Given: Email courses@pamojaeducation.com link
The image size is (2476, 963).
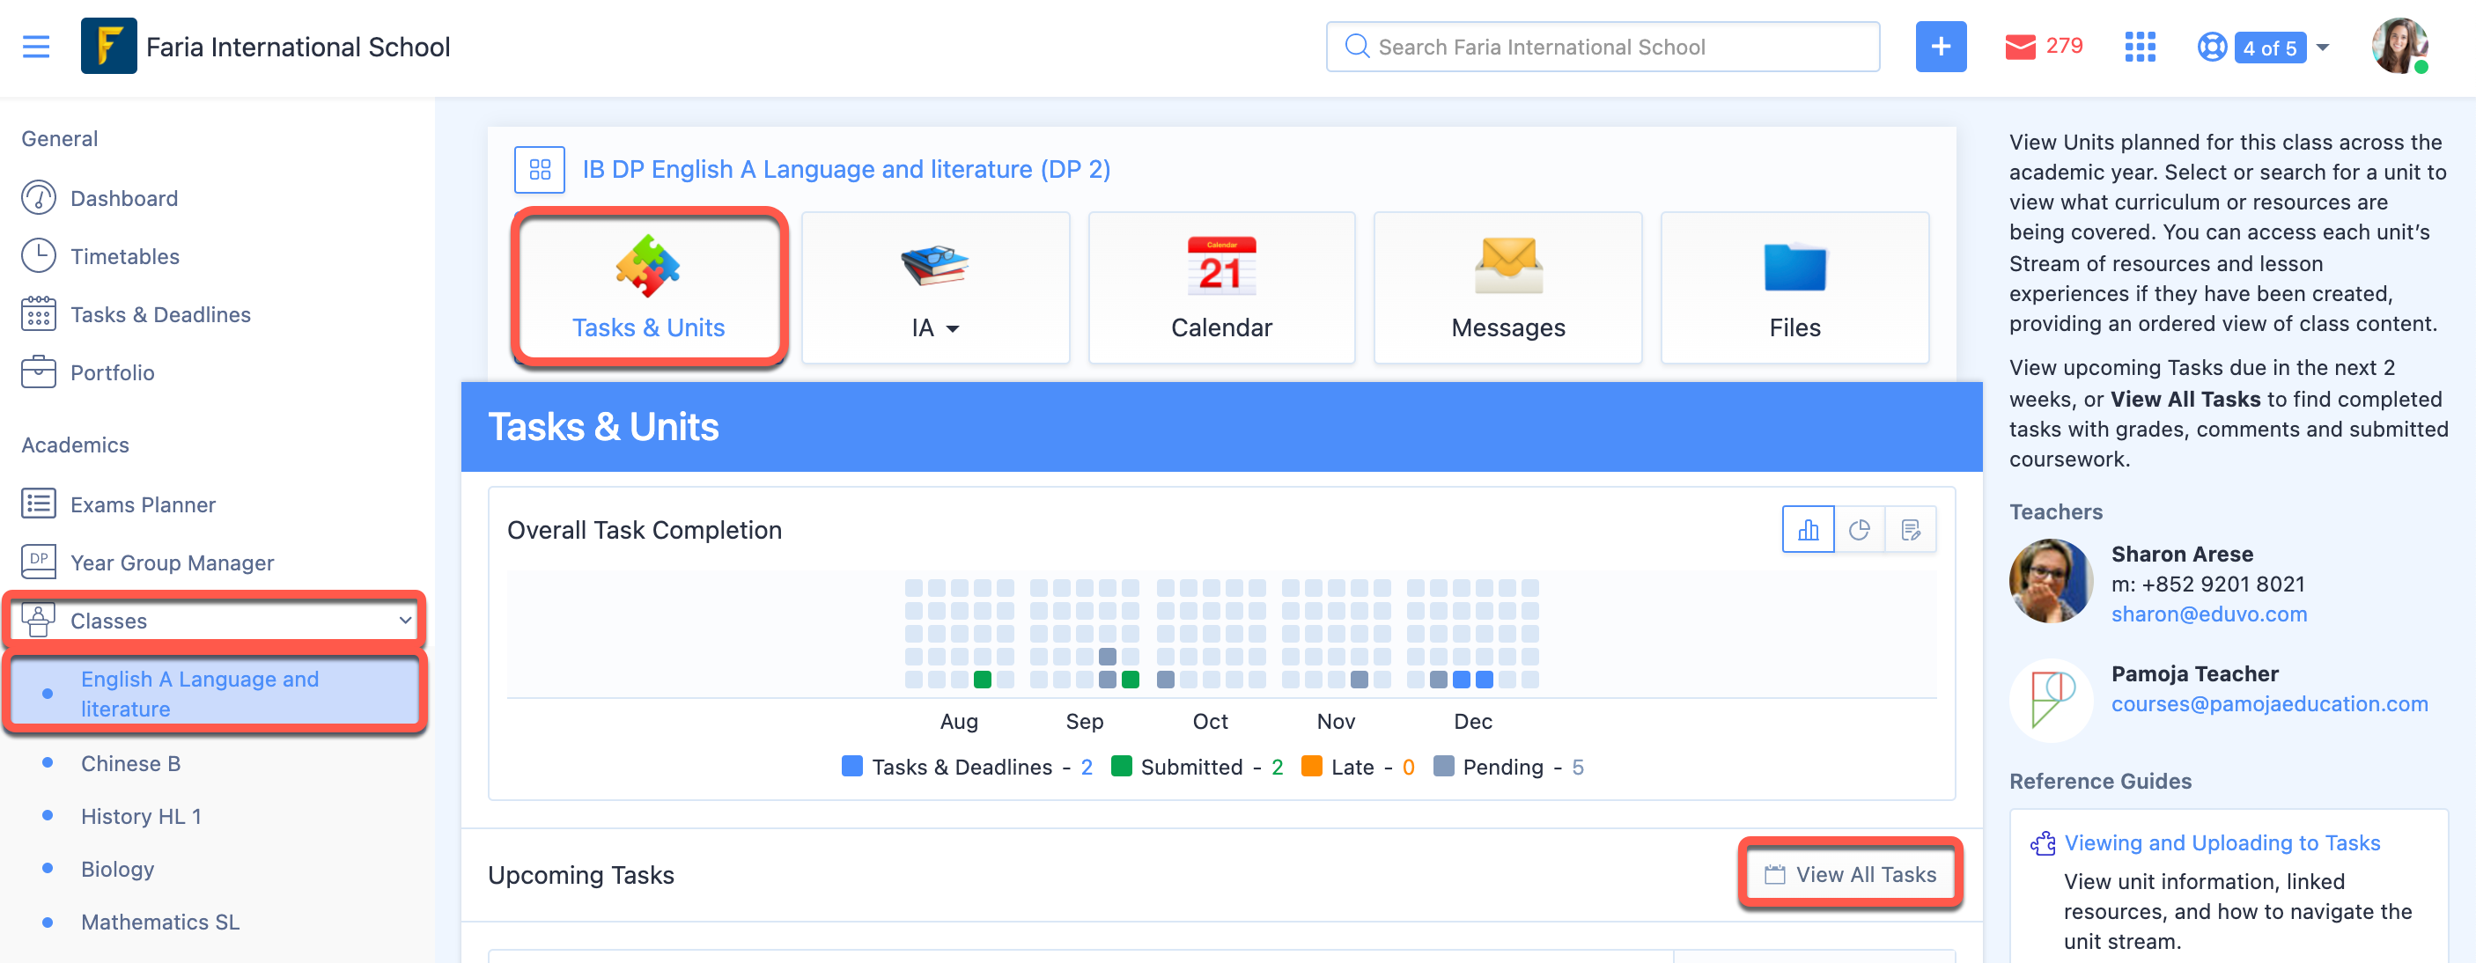Looking at the screenshot, I should pos(2269,703).
